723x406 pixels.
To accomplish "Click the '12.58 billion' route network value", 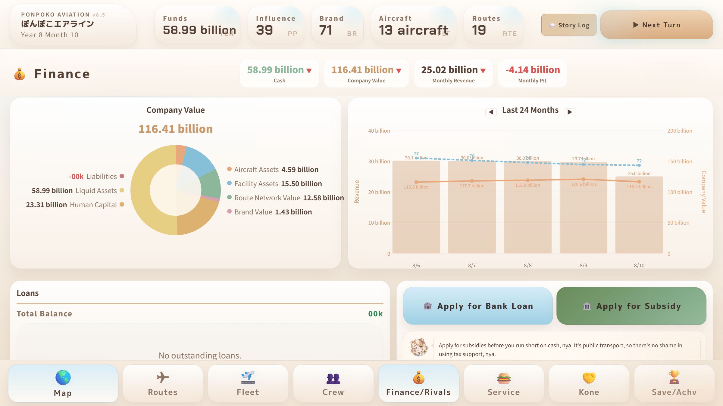I will [323, 198].
